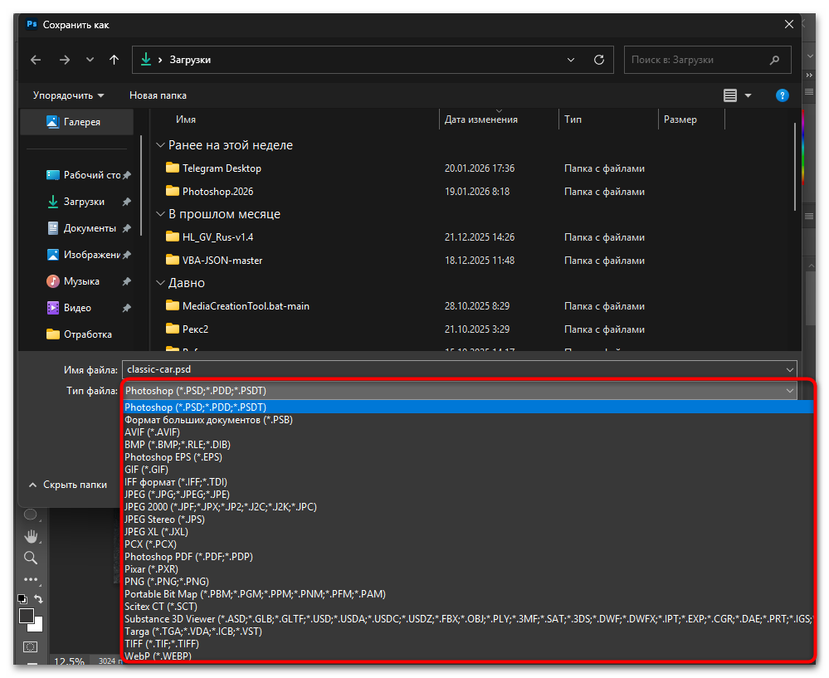Toggle Quick Mask mode icon
Screen dimensions: 829x678
[x=31, y=646]
